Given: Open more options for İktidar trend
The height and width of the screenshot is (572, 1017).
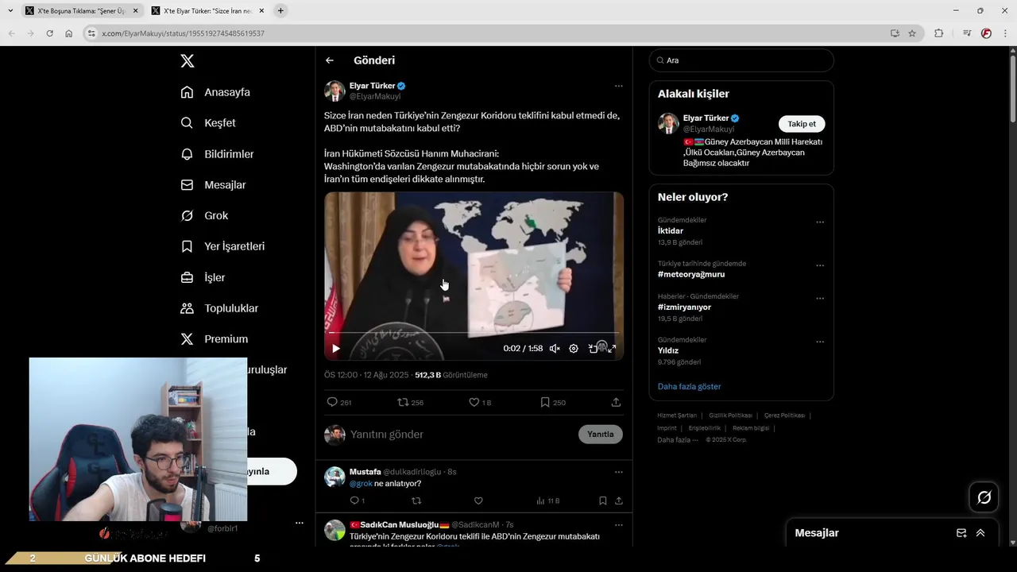Looking at the screenshot, I should pos(820,222).
